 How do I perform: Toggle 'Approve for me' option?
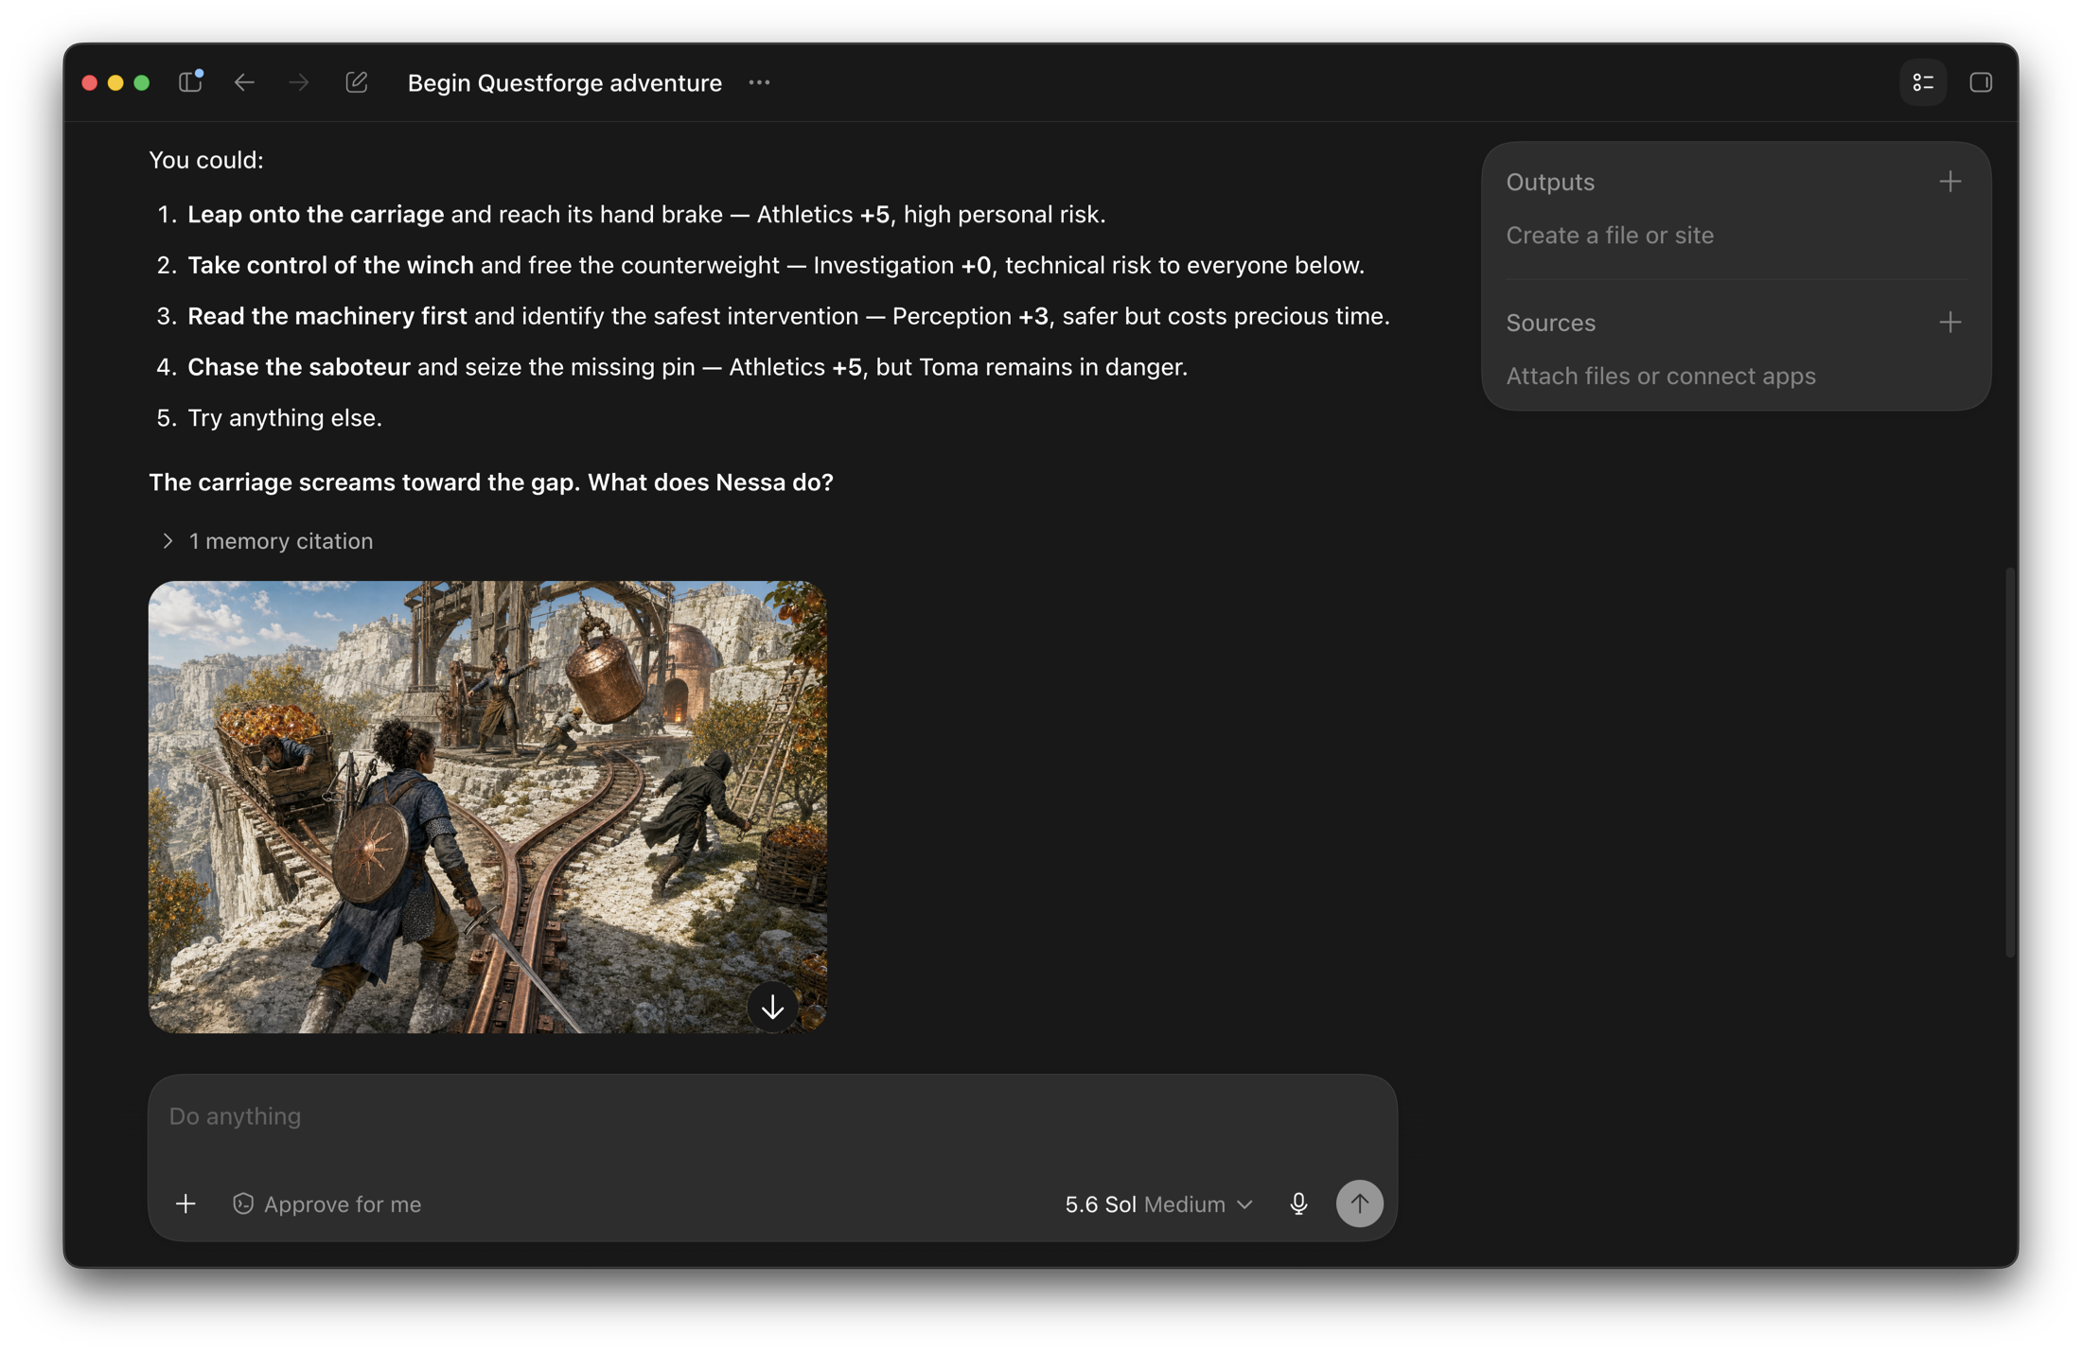click(x=327, y=1203)
